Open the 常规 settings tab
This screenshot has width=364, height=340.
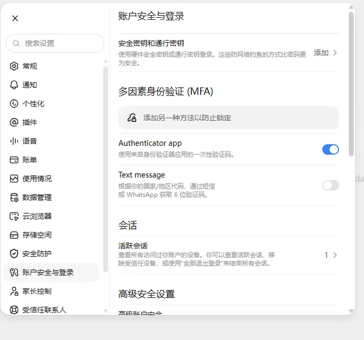[51, 66]
